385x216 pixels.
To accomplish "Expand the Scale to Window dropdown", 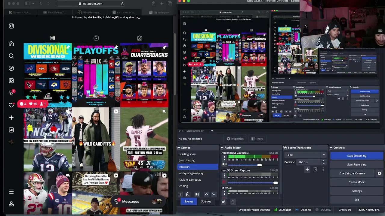I will (x=212, y=131).
